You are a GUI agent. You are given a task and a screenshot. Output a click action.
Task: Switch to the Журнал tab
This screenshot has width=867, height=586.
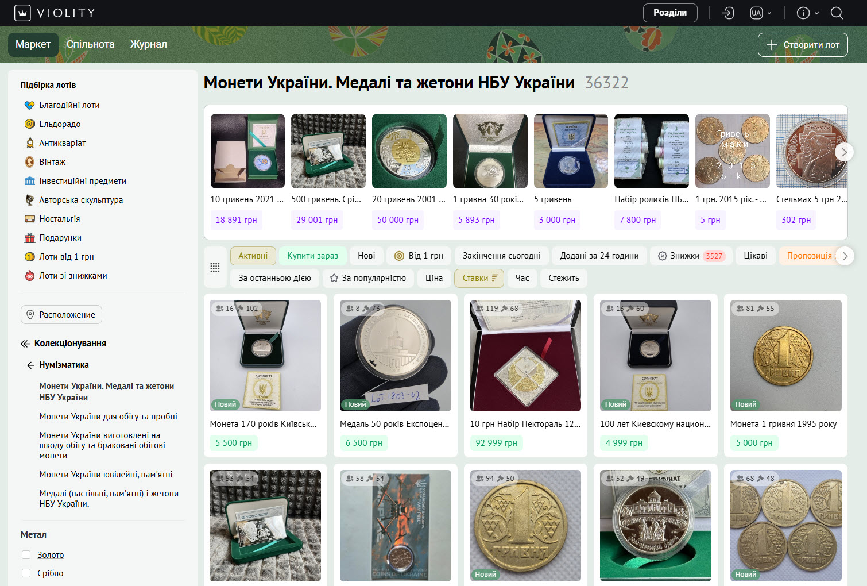click(x=149, y=44)
